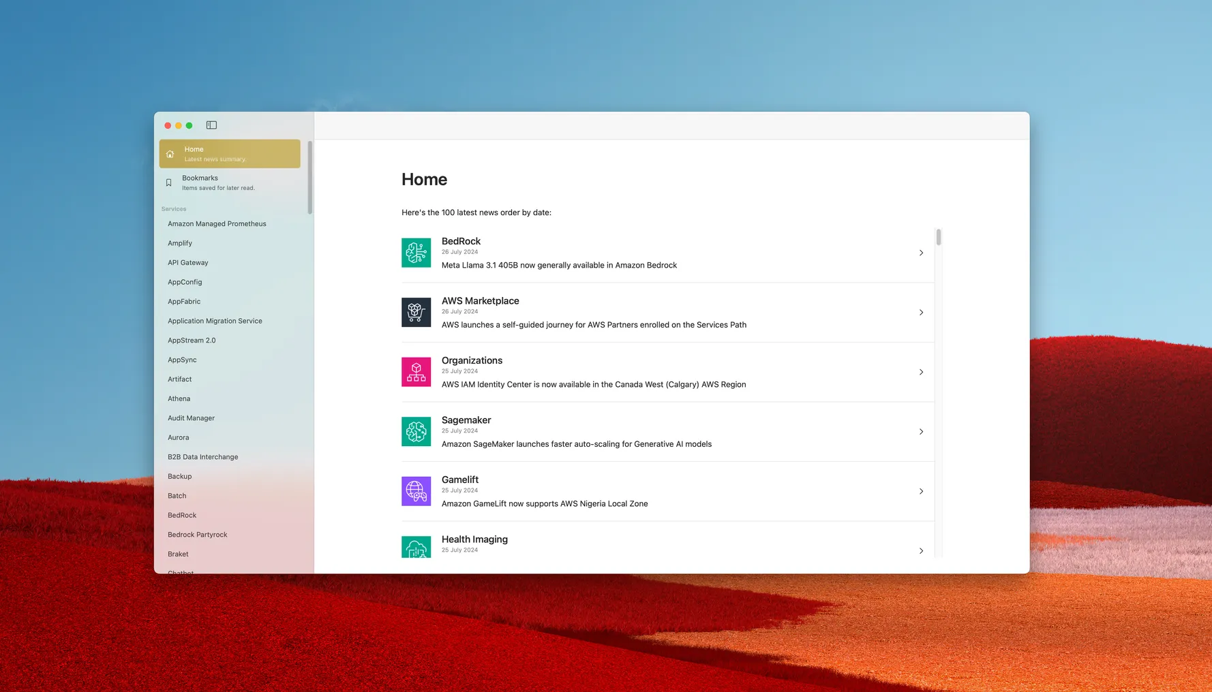Click the Health Imaging icon
The image size is (1212, 692).
(x=416, y=548)
